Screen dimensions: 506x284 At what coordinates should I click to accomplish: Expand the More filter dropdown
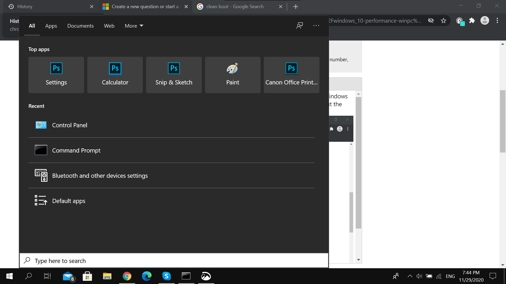tap(134, 26)
